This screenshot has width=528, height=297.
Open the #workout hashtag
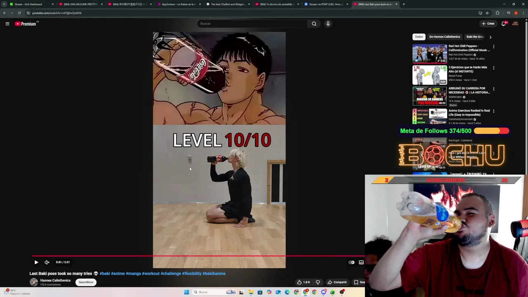151,273
